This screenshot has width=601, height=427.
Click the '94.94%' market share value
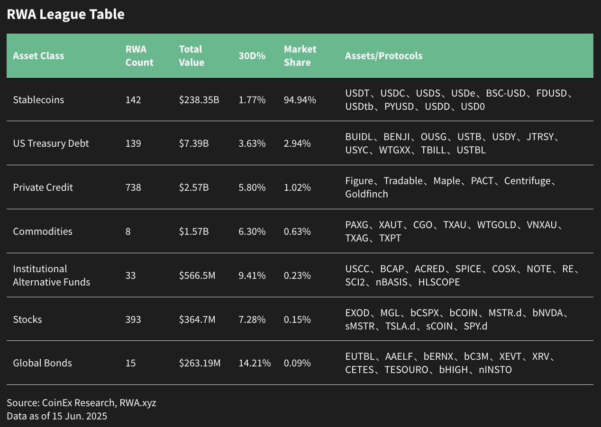(300, 100)
